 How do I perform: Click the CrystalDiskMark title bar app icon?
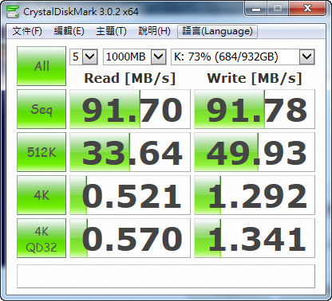click(12, 11)
